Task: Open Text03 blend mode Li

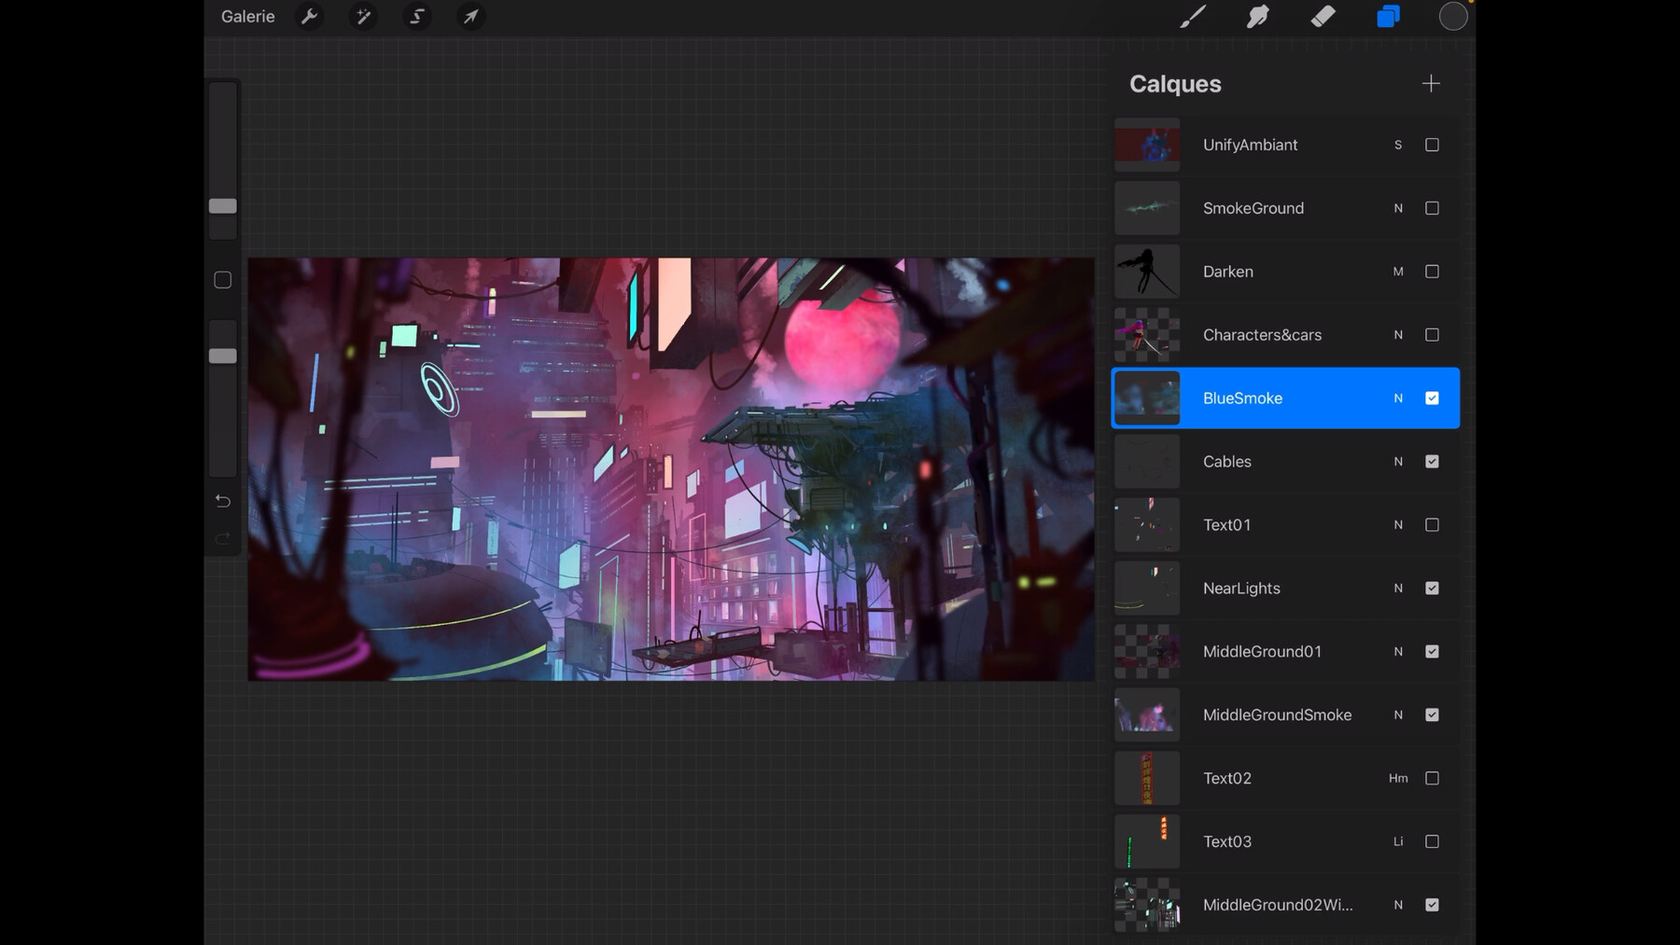Action: pos(1398,841)
